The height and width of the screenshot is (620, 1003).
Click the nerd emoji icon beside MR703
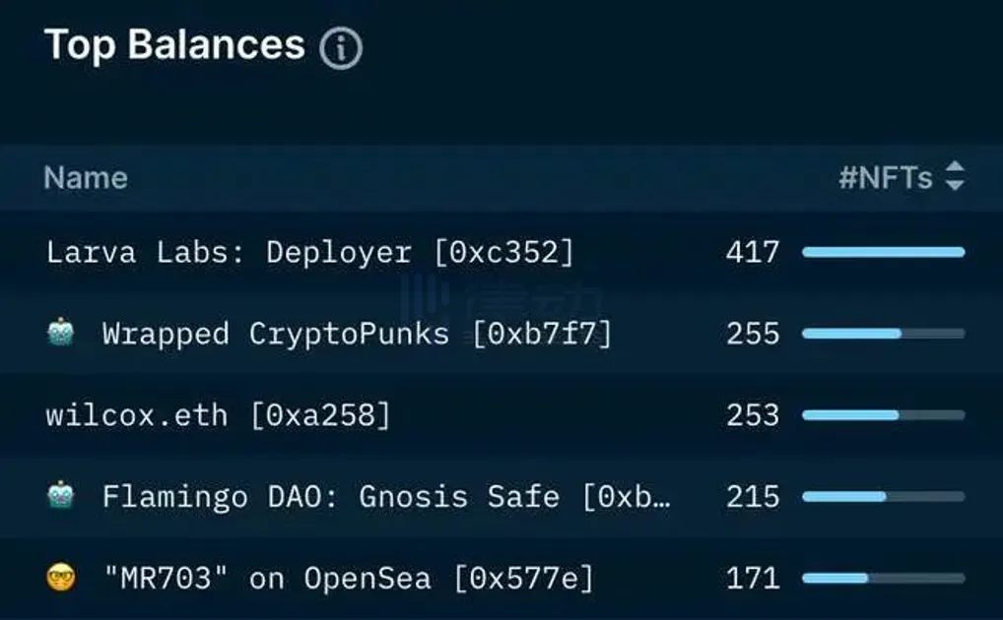click(61, 578)
